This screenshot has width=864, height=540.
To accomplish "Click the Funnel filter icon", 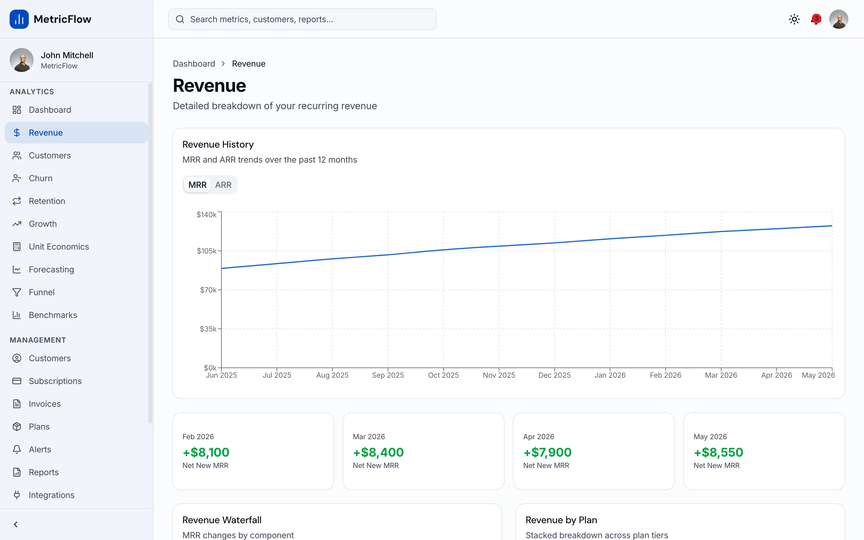I will [17, 292].
